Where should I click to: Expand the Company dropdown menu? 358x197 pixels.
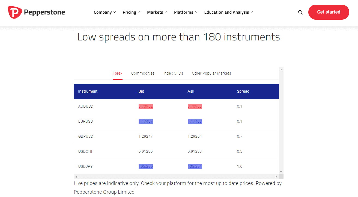[105, 12]
